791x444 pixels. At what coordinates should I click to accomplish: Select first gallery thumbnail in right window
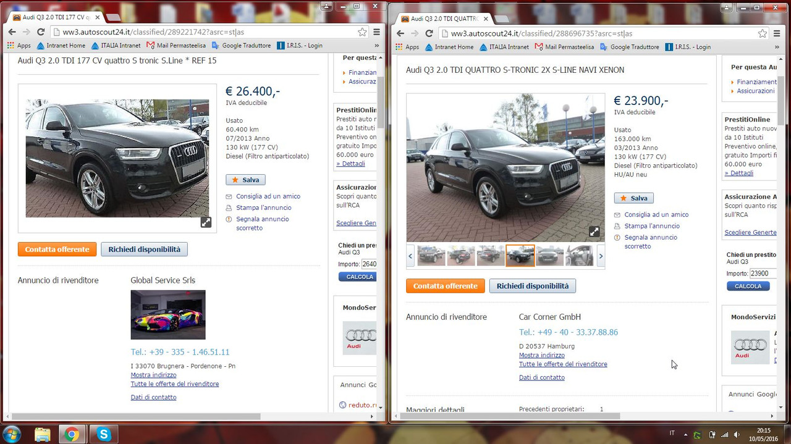point(431,256)
